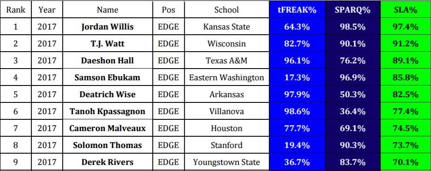Select the School column header
431x171 pixels.
click(227, 10)
